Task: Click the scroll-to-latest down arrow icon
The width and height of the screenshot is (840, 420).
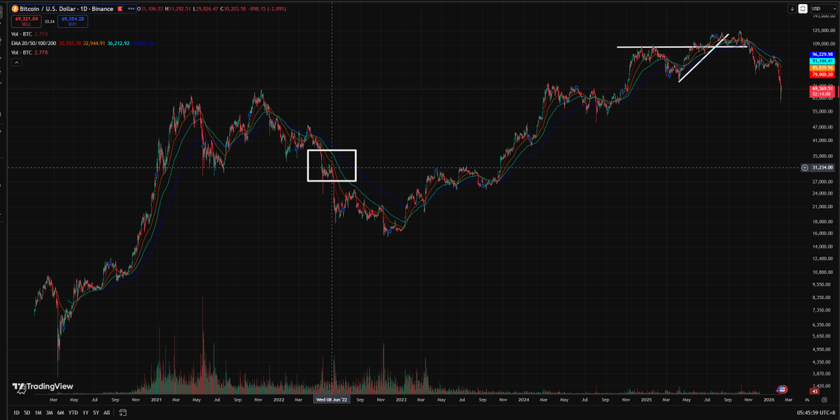Action: click(x=792, y=9)
